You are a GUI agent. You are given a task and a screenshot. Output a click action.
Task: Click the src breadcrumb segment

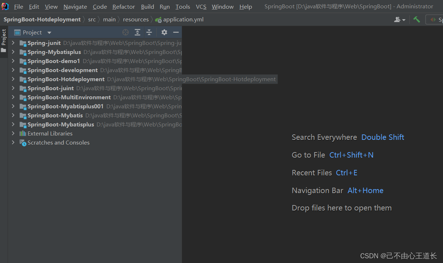click(x=92, y=20)
